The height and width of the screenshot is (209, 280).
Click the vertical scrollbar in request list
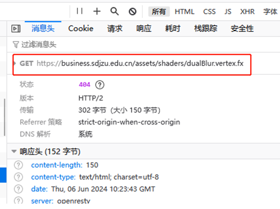click(x=4, y=117)
